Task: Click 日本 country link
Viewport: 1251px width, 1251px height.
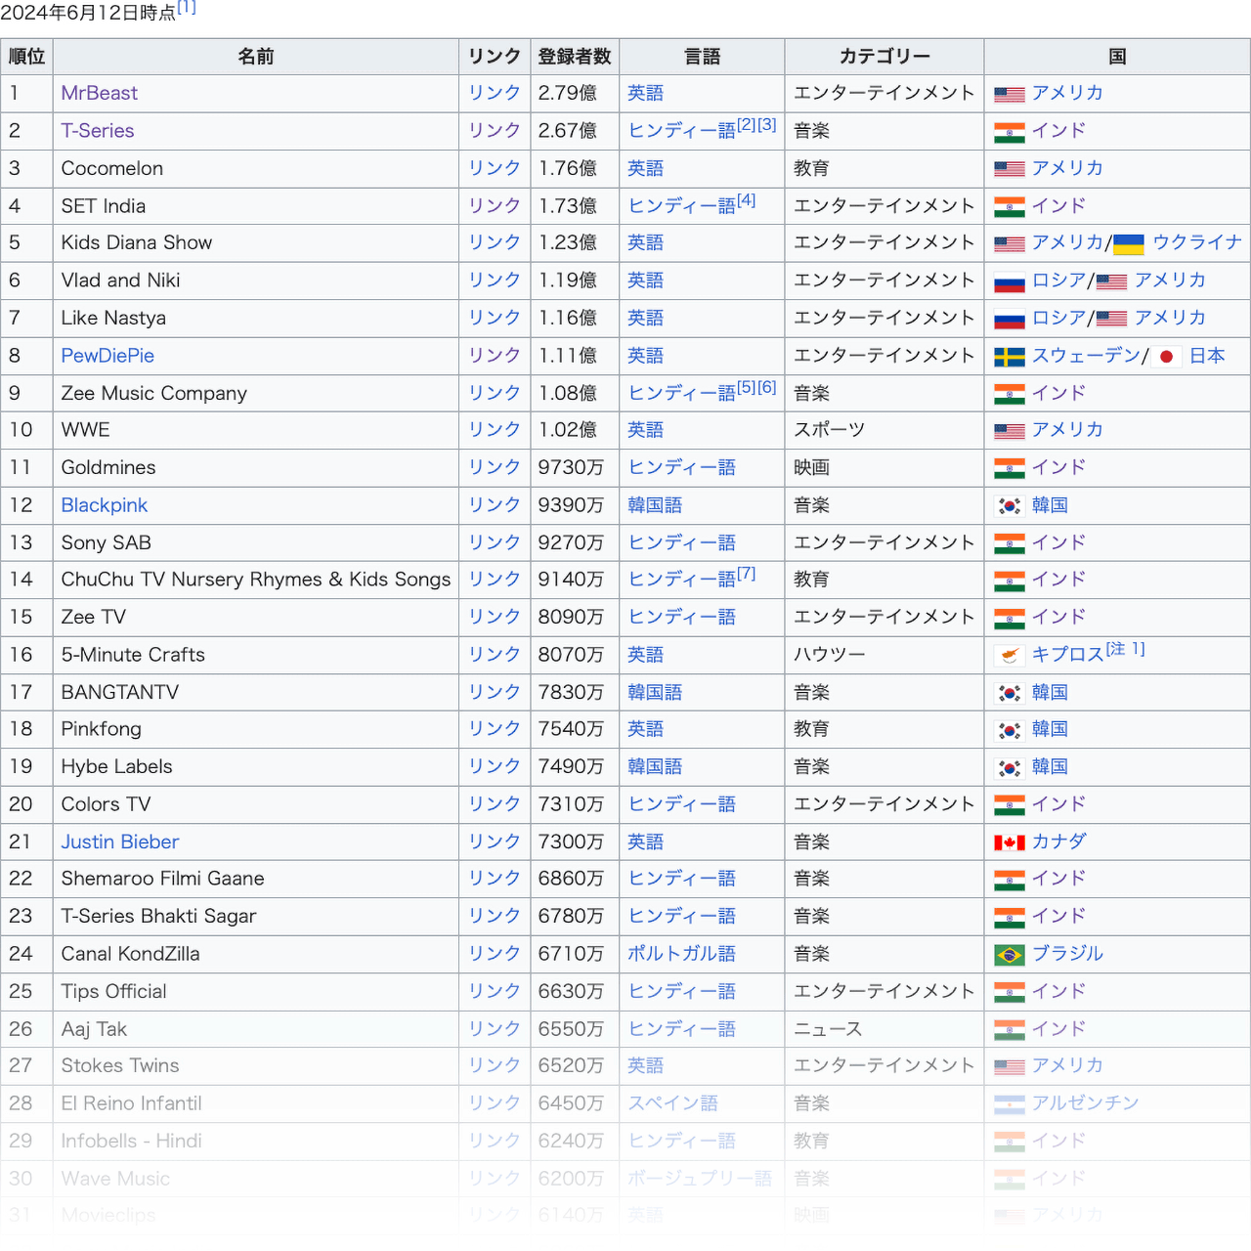Action: tap(1207, 356)
